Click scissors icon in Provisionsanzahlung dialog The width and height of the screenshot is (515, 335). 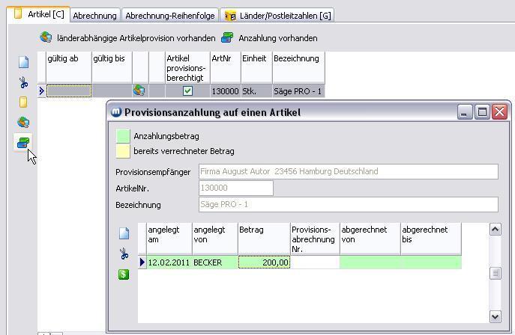click(124, 254)
